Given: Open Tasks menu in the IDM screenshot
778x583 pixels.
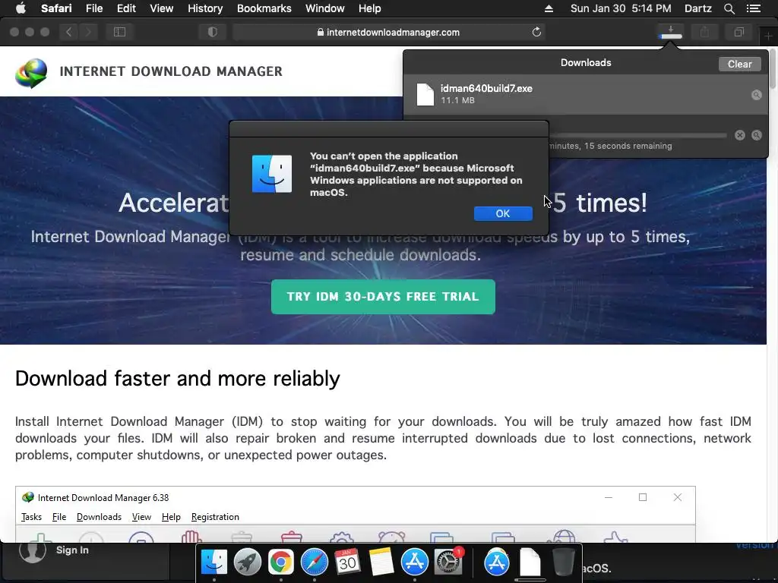Looking at the screenshot, I should click(x=31, y=516).
